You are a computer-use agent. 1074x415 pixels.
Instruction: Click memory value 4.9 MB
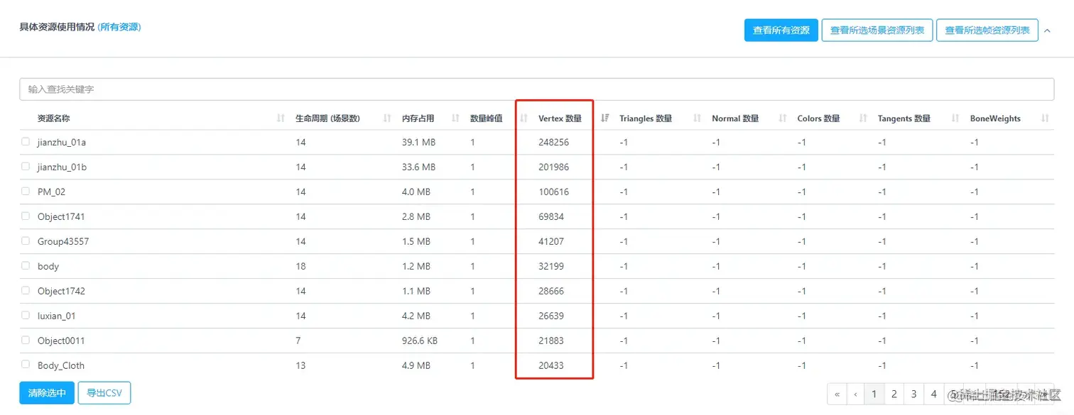(416, 365)
